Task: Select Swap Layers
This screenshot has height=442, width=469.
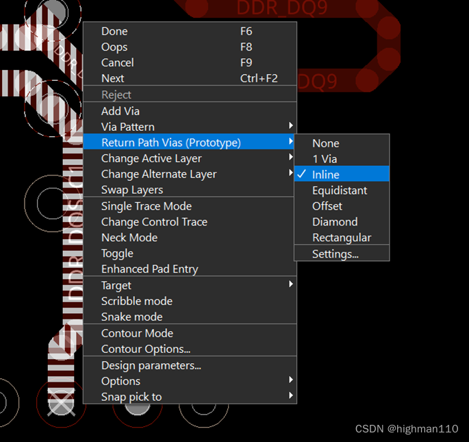Action: pos(132,190)
